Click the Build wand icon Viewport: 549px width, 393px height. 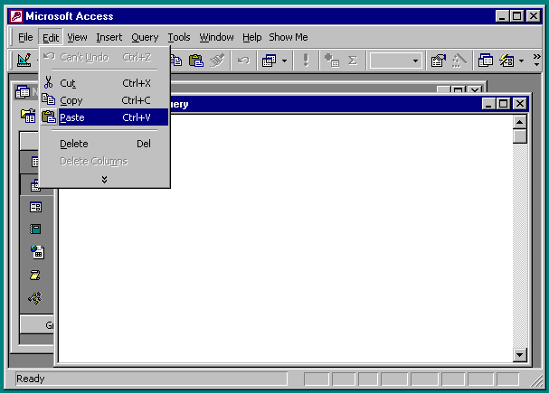459,61
